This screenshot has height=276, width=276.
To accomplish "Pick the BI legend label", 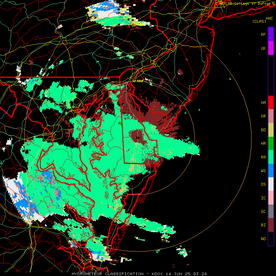I will click(x=263, y=225).
